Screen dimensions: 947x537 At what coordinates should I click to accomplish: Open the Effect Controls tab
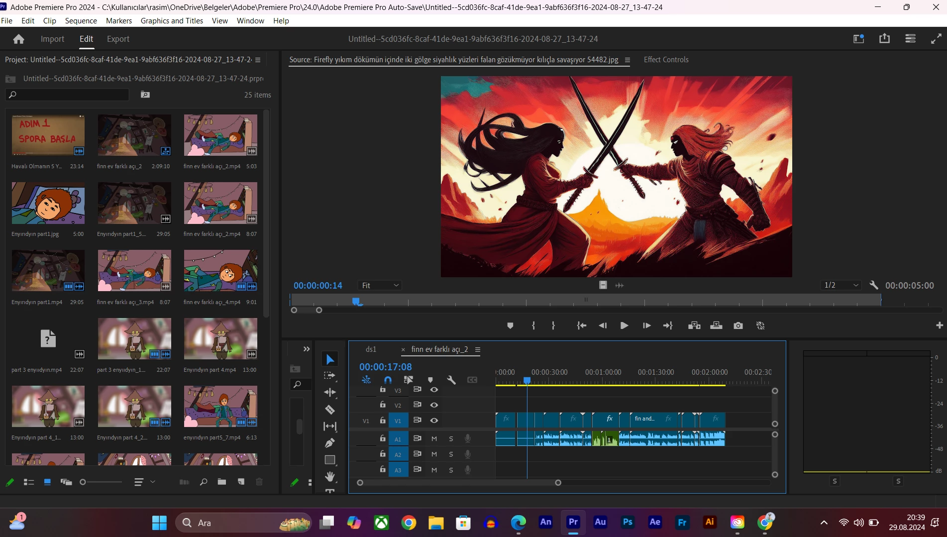click(x=666, y=60)
